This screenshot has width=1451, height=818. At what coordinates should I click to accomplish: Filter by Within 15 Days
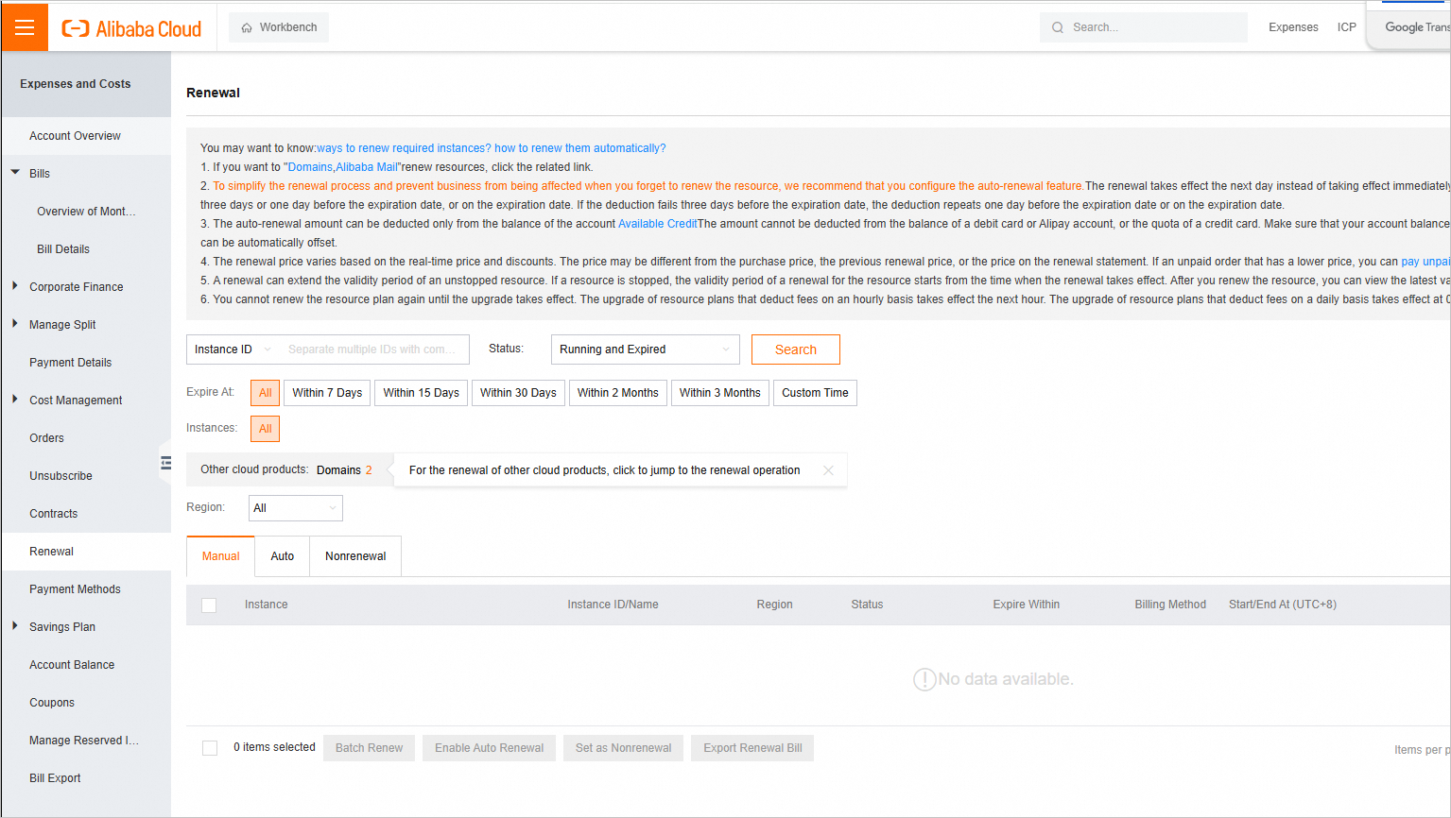click(x=422, y=393)
